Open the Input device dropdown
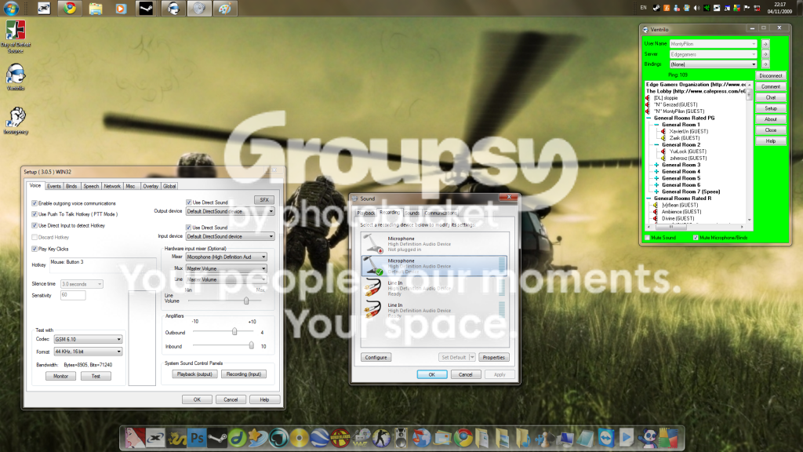This screenshot has width=803, height=452. tap(230, 236)
